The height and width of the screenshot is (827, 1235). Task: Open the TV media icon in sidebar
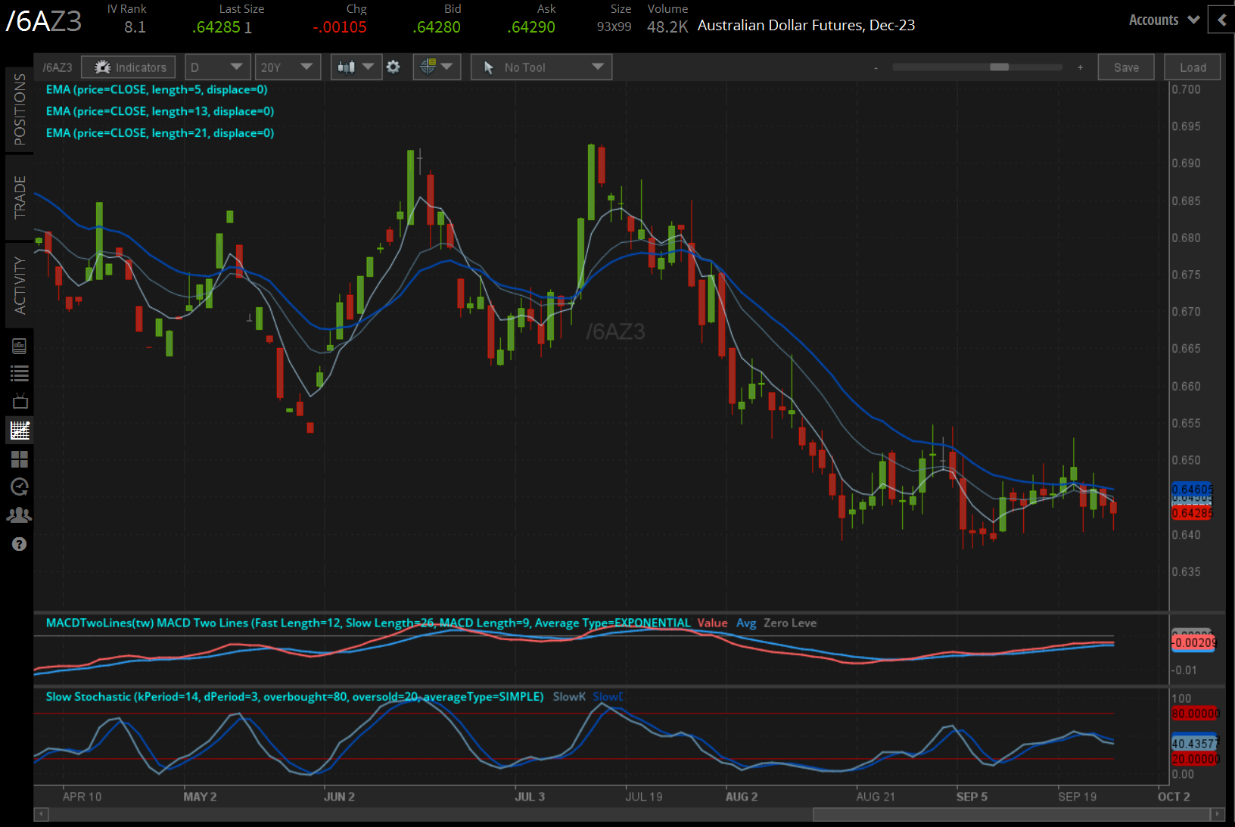pos(20,401)
